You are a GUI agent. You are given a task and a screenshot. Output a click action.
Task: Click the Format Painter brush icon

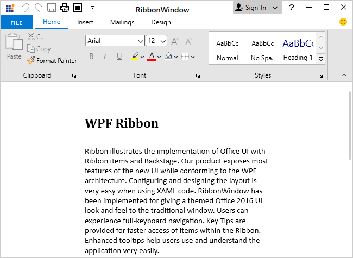31,61
